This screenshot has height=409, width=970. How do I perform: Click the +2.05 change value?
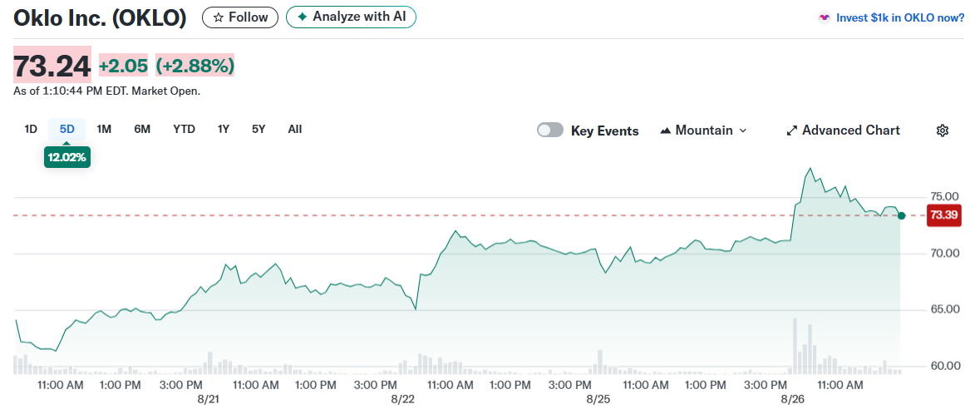click(124, 66)
